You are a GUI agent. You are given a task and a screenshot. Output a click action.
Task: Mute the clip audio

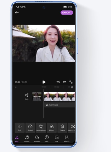point(27,96)
